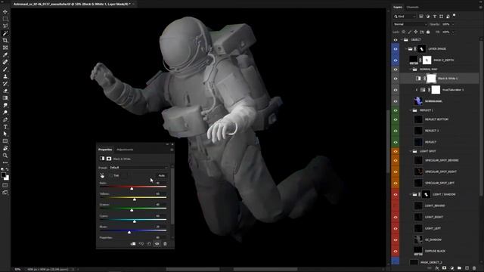Select the Clone Stamp tool
Viewport: 484px width, 272px height.
click(5, 76)
